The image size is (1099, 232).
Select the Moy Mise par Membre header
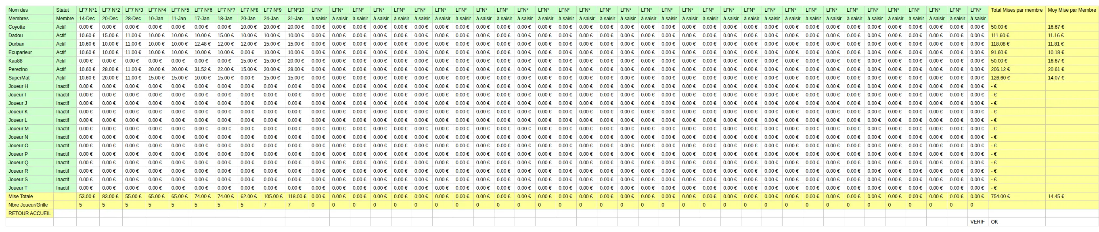1072,10
